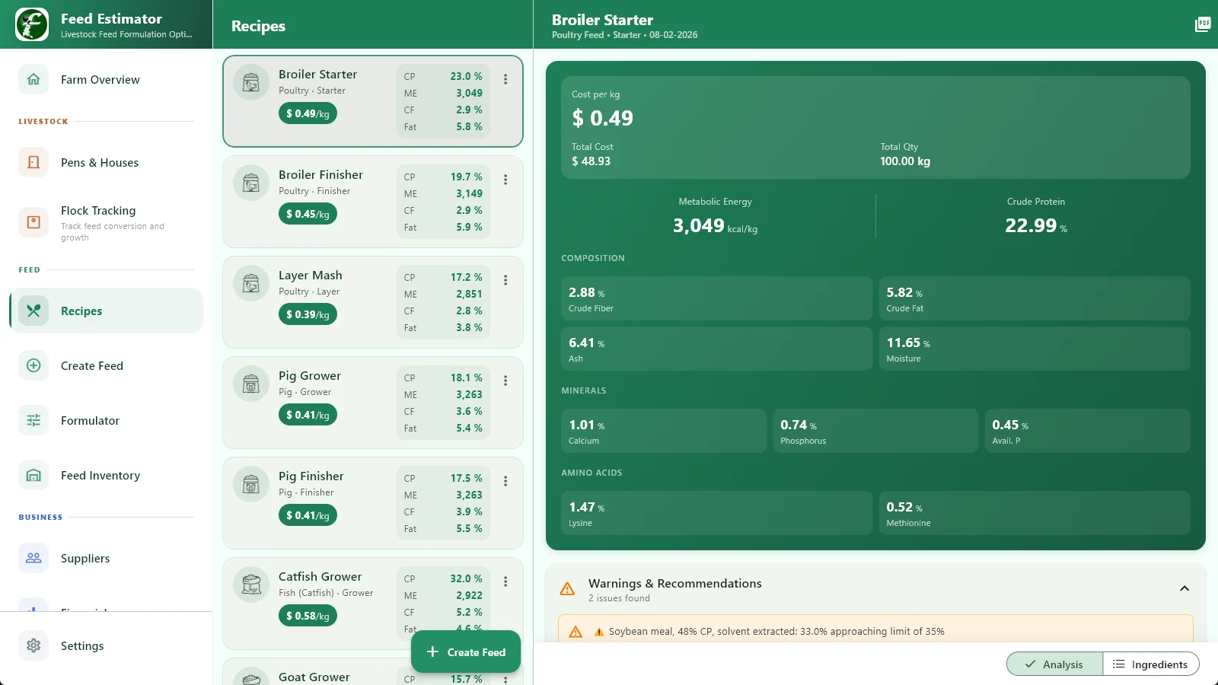Click the Feed Estimator app logo
This screenshot has height=685, width=1218.
coord(32,24)
